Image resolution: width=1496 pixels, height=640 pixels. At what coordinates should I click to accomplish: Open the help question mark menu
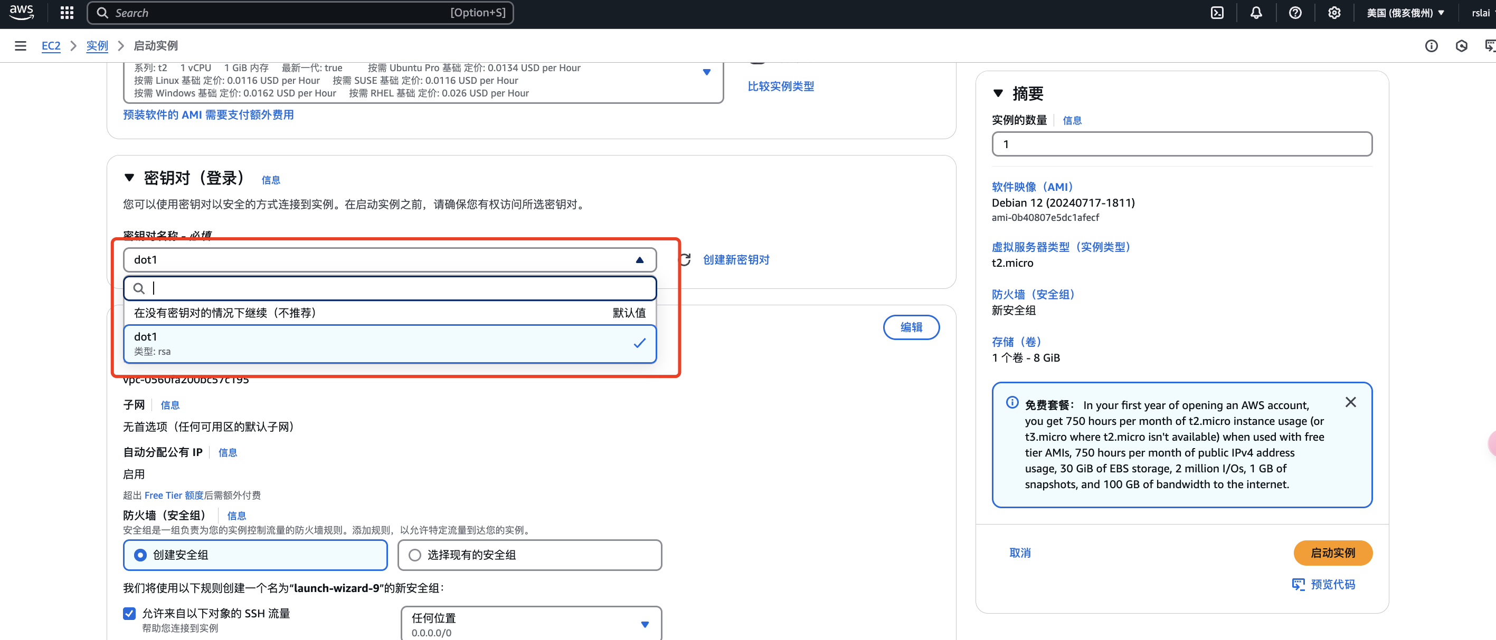click(x=1294, y=13)
